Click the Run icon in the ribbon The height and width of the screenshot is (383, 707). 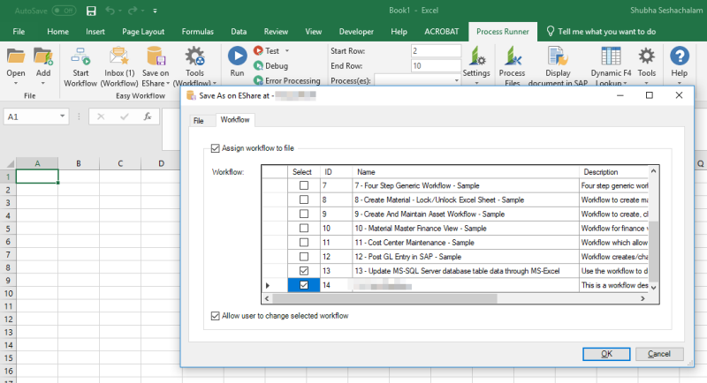237,60
